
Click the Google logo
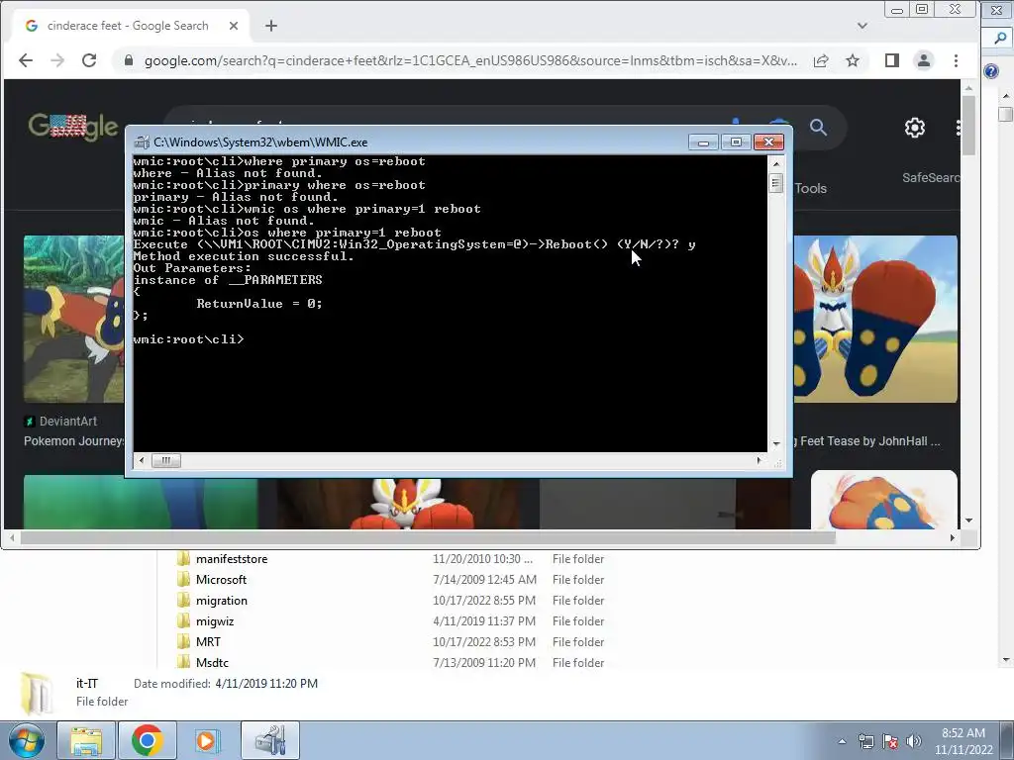pos(72,126)
